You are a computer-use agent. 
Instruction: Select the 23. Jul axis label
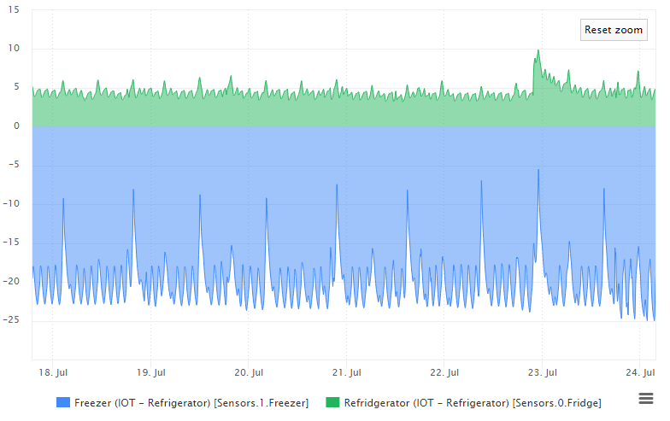(x=542, y=372)
